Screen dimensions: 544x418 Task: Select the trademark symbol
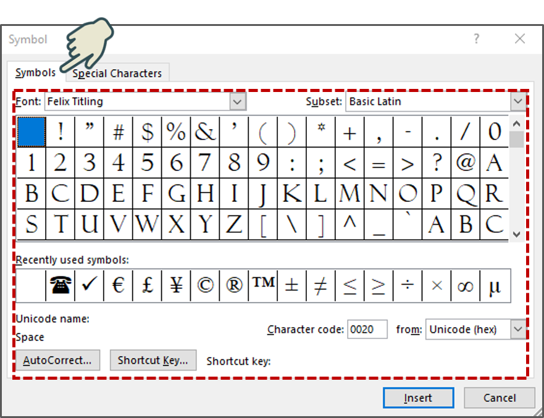(x=262, y=285)
